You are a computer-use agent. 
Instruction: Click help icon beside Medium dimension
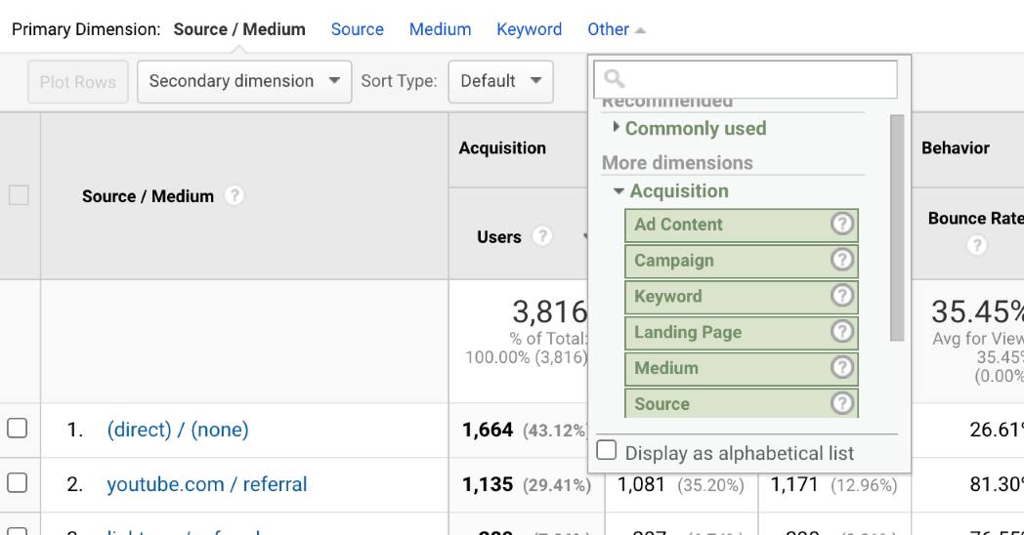click(842, 367)
